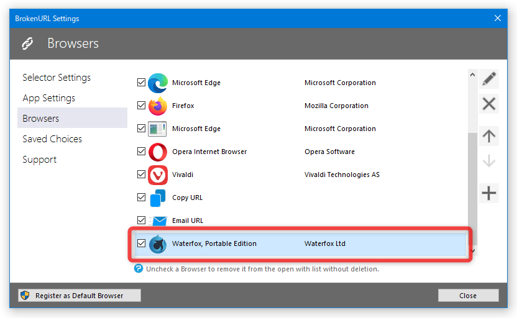Close the BrokenURL Settings window
This screenshot has height=318, width=517.
(x=498, y=18)
